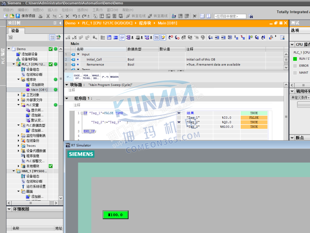Collapse the 程序段 1 network section
Viewport: 310px width, 233px height.
coord(67,98)
